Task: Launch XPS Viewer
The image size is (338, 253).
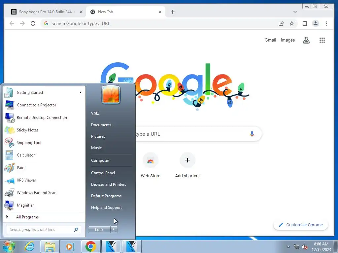Action: tap(26, 180)
